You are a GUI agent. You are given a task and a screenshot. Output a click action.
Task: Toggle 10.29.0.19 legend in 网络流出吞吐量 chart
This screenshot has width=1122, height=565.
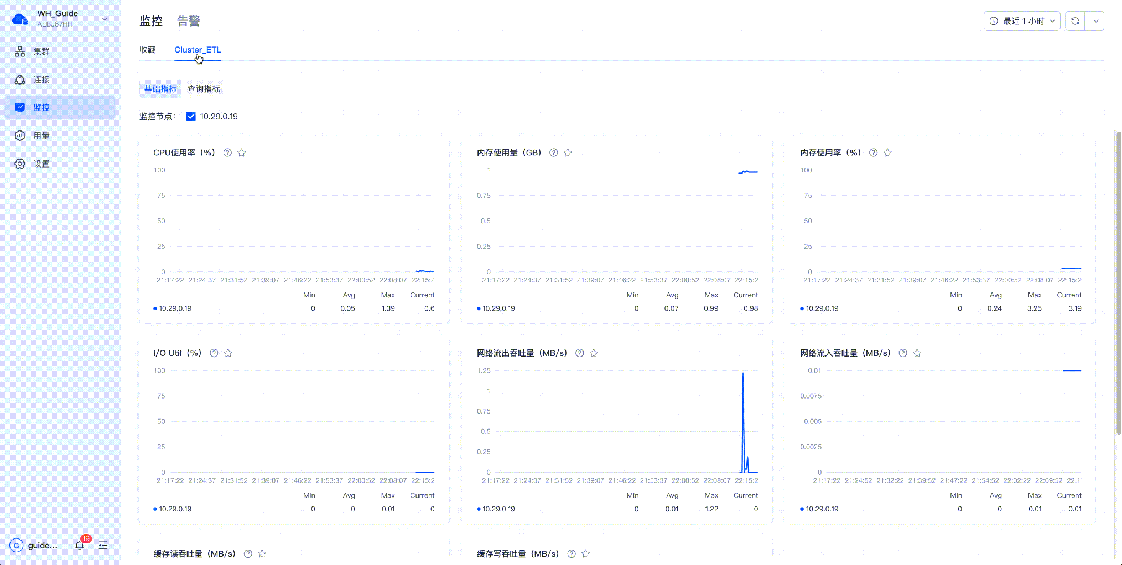tap(496, 509)
